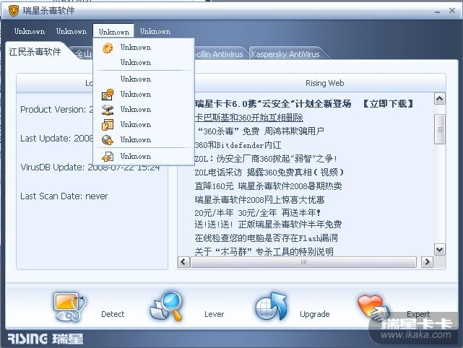The height and width of the screenshot is (348, 463).
Task: Click the Expert heart-in-hand icon
Action: 373,308
